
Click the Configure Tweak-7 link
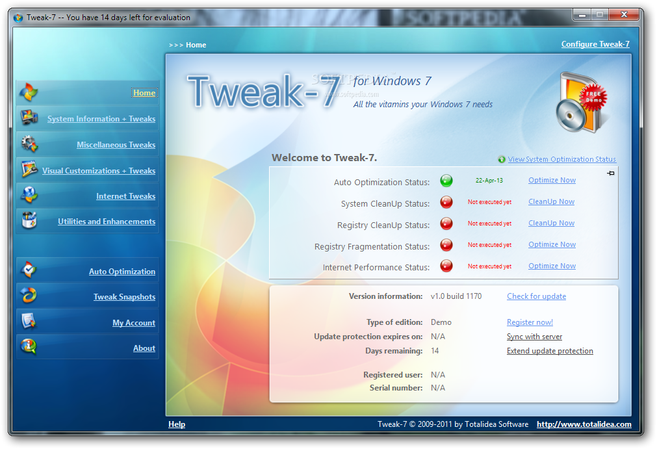pos(595,44)
